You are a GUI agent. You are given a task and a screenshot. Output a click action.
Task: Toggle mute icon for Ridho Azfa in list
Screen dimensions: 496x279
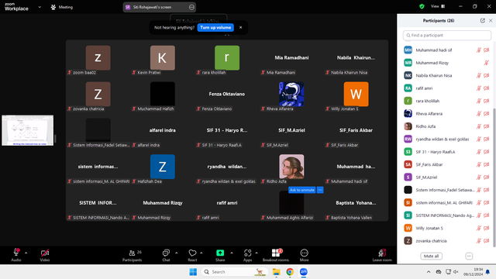tap(479, 126)
